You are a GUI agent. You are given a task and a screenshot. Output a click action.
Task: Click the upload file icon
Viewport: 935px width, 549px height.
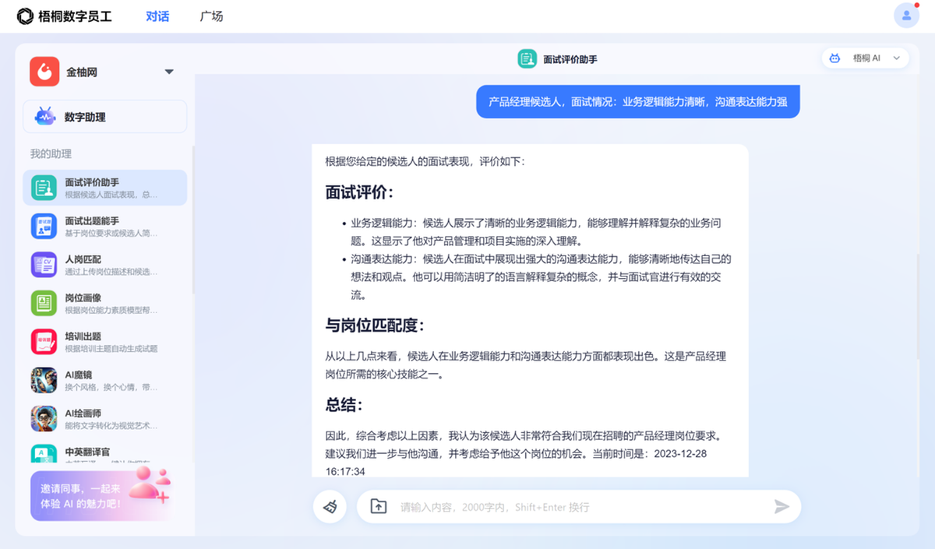click(378, 507)
